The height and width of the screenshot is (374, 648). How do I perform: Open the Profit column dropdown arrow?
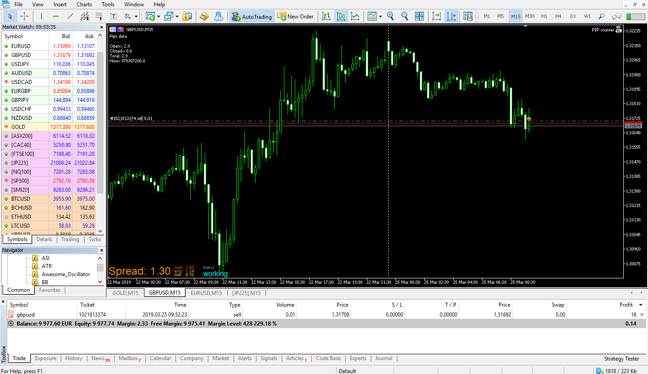[641, 305]
